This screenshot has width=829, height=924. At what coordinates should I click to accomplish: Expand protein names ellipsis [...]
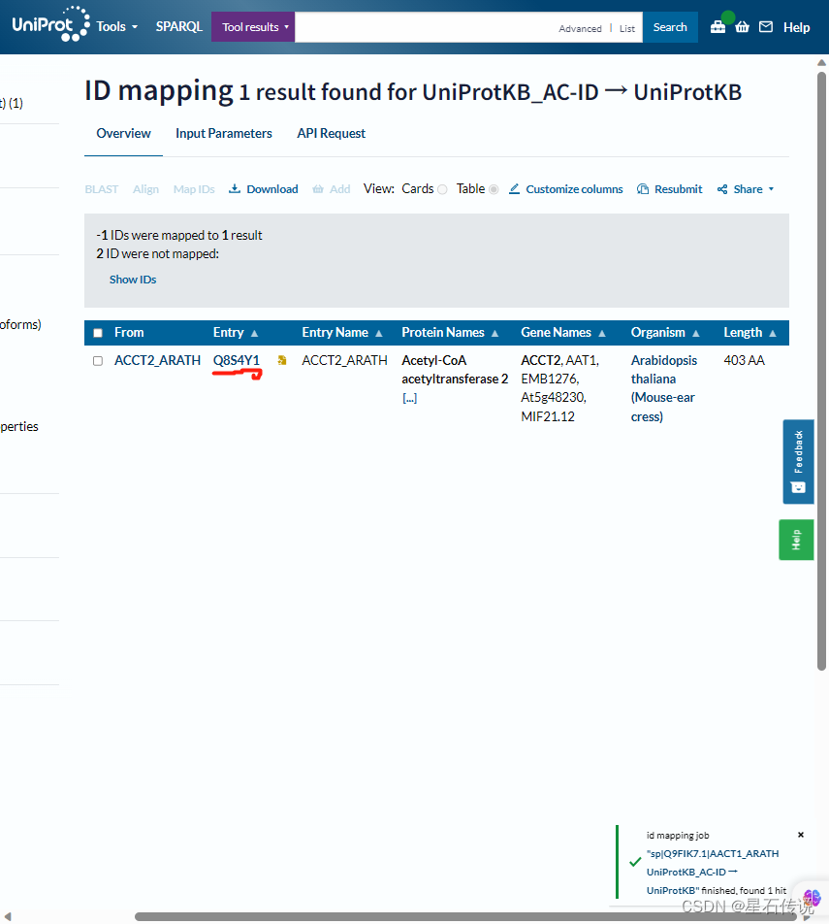tap(410, 398)
